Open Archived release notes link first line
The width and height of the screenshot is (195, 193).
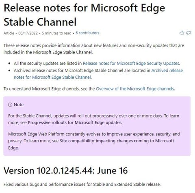point(167,70)
